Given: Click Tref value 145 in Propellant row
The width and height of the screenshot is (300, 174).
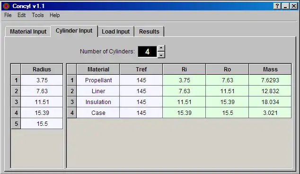Looking at the screenshot, I should [141, 80].
